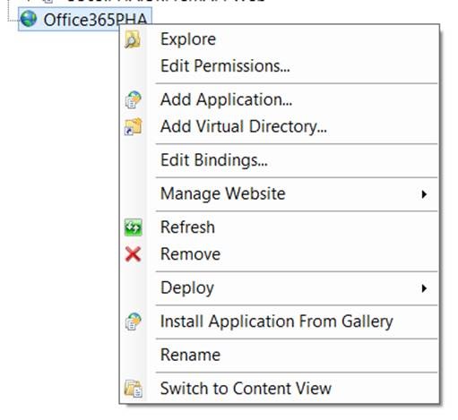Open Edit Bindings... for the site
Screen dimensions: 458x420
(214, 160)
